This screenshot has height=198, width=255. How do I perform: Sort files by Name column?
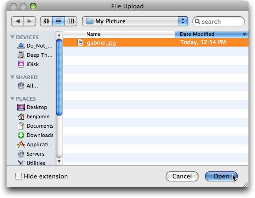[x=119, y=34]
